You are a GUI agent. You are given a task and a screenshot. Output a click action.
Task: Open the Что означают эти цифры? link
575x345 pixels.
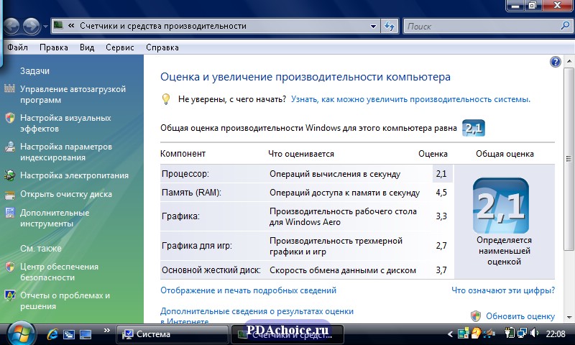(x=503, y=290)
